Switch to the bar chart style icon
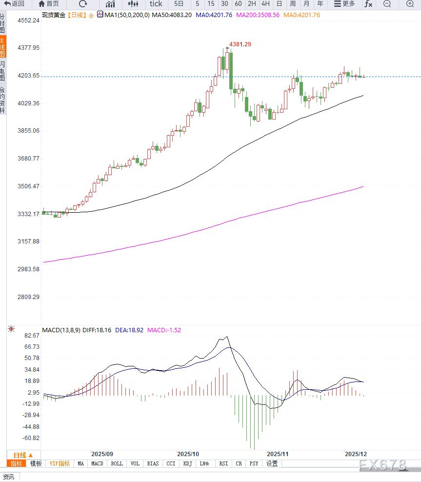Viewport: 421px width, 482px height. pyautogui.click(x=110, y=4)
